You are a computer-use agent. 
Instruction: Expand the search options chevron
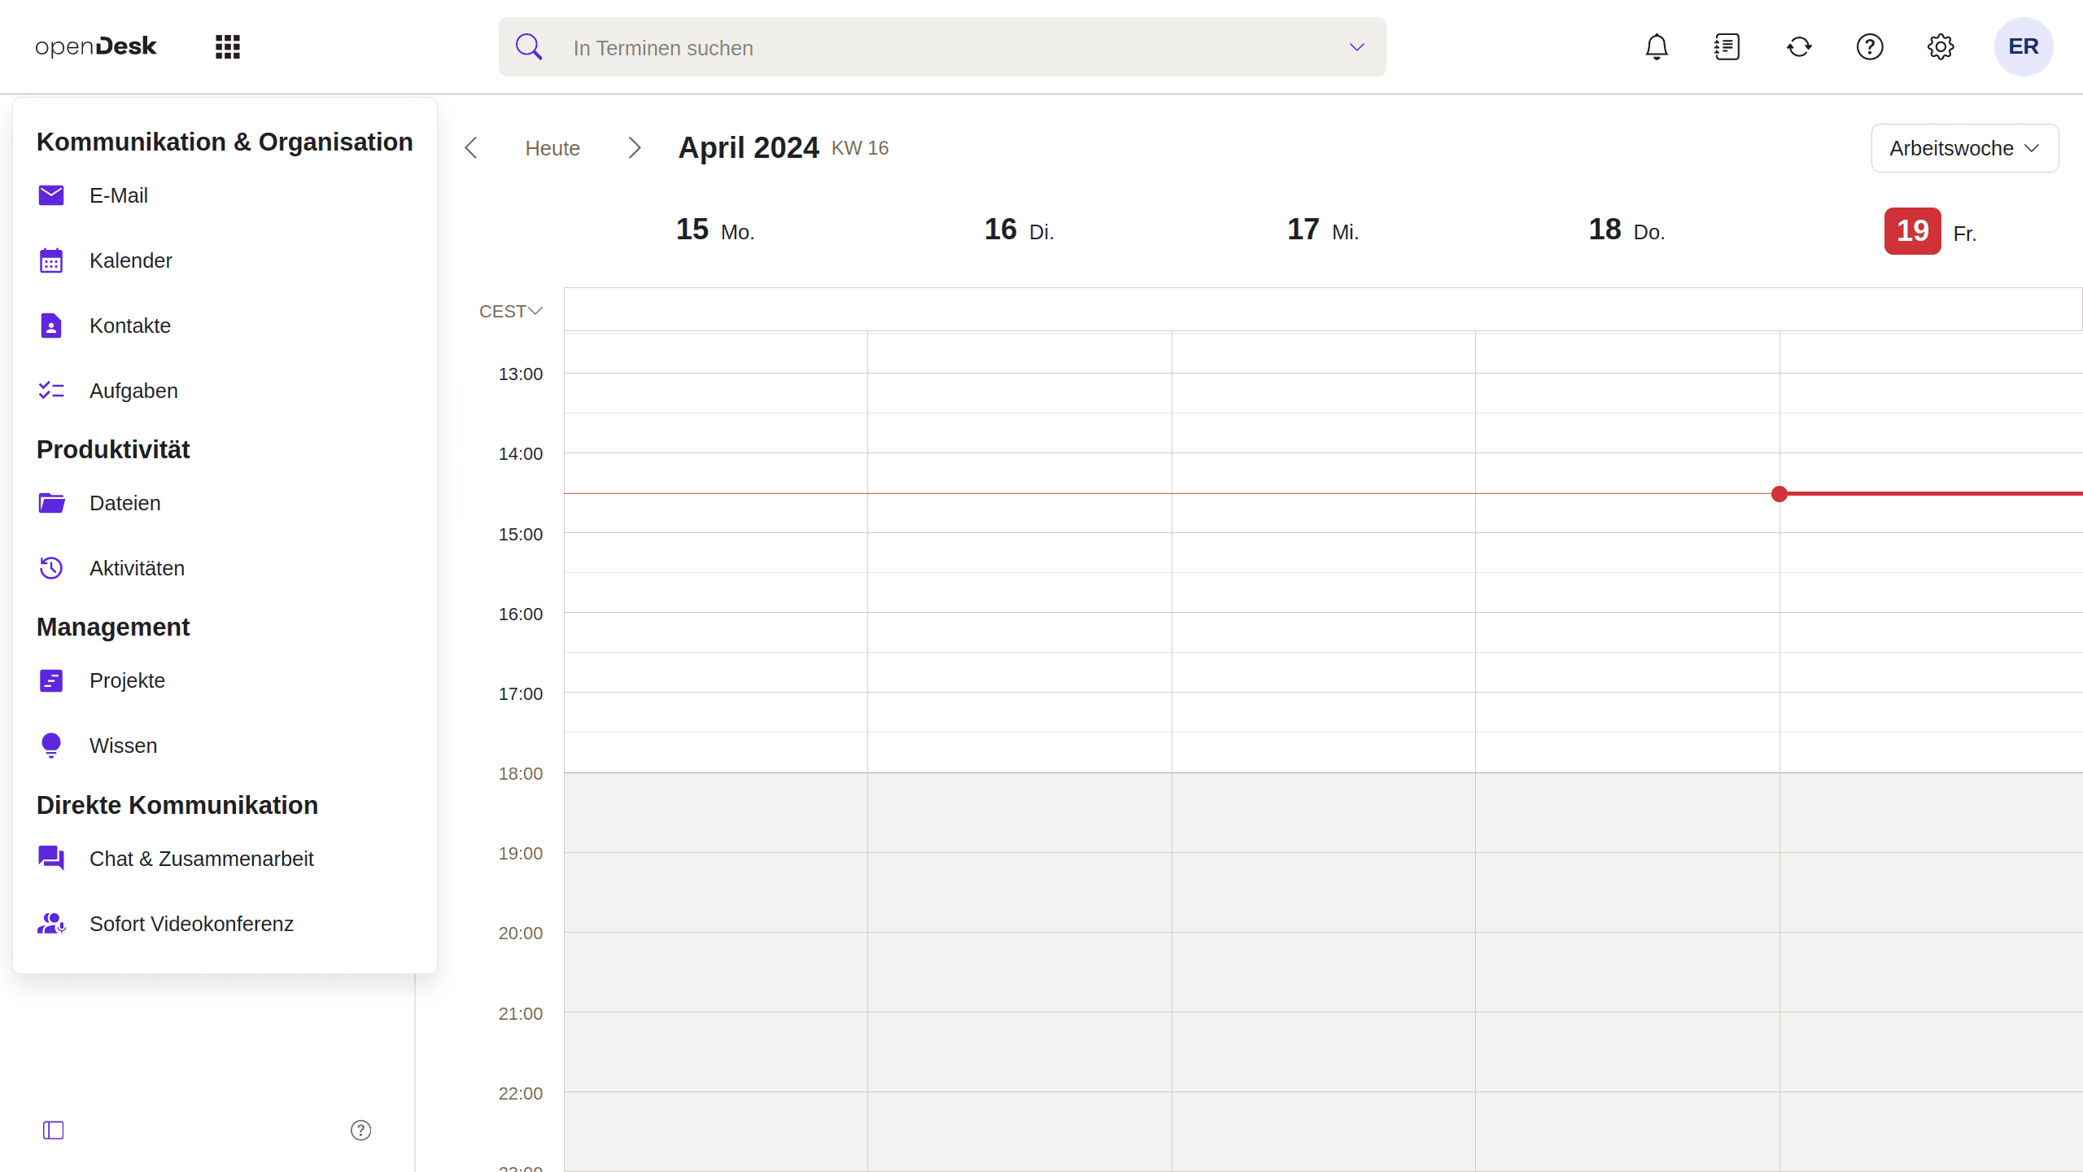1356,47
